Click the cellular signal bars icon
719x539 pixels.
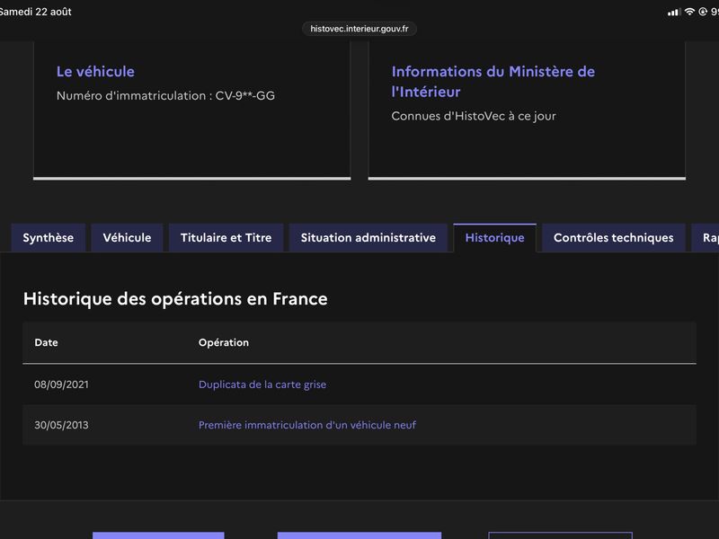pyautogui.click(x=673, y=13)
